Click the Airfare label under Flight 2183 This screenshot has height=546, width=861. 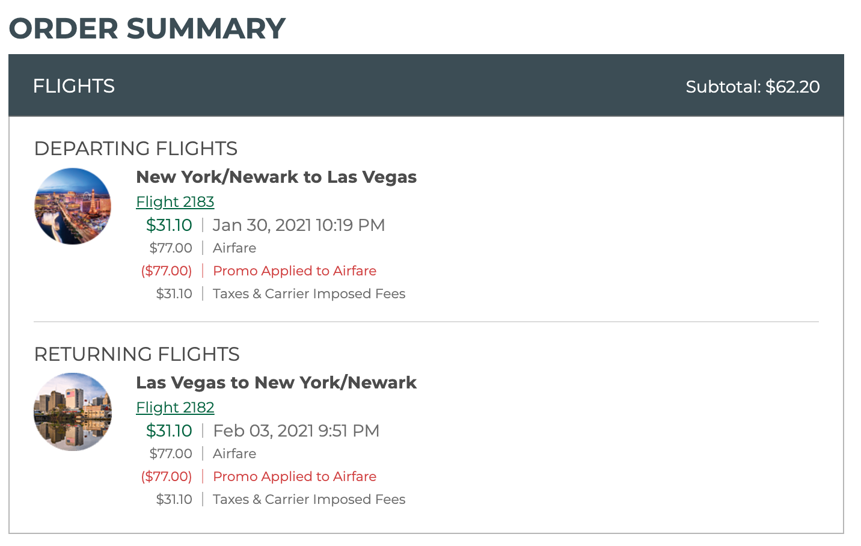pos(234,248)
